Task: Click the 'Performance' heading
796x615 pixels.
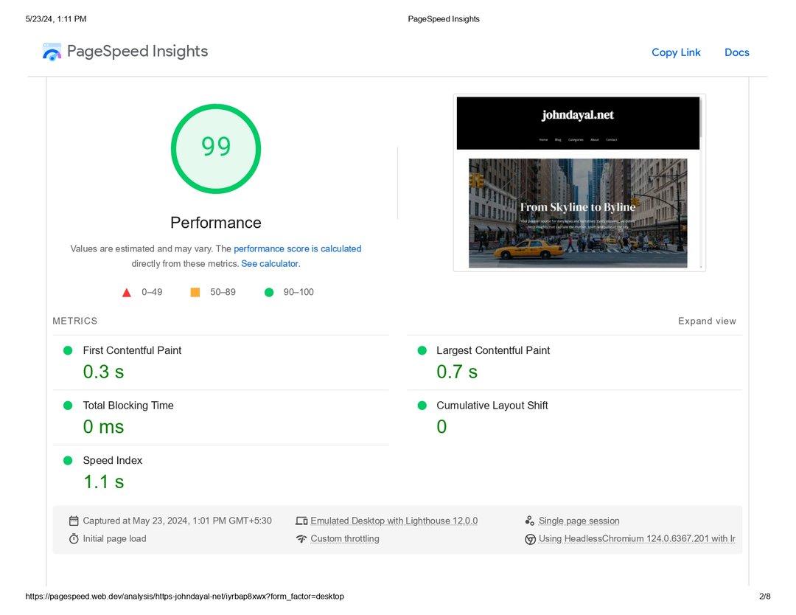Action: (216, 223)
